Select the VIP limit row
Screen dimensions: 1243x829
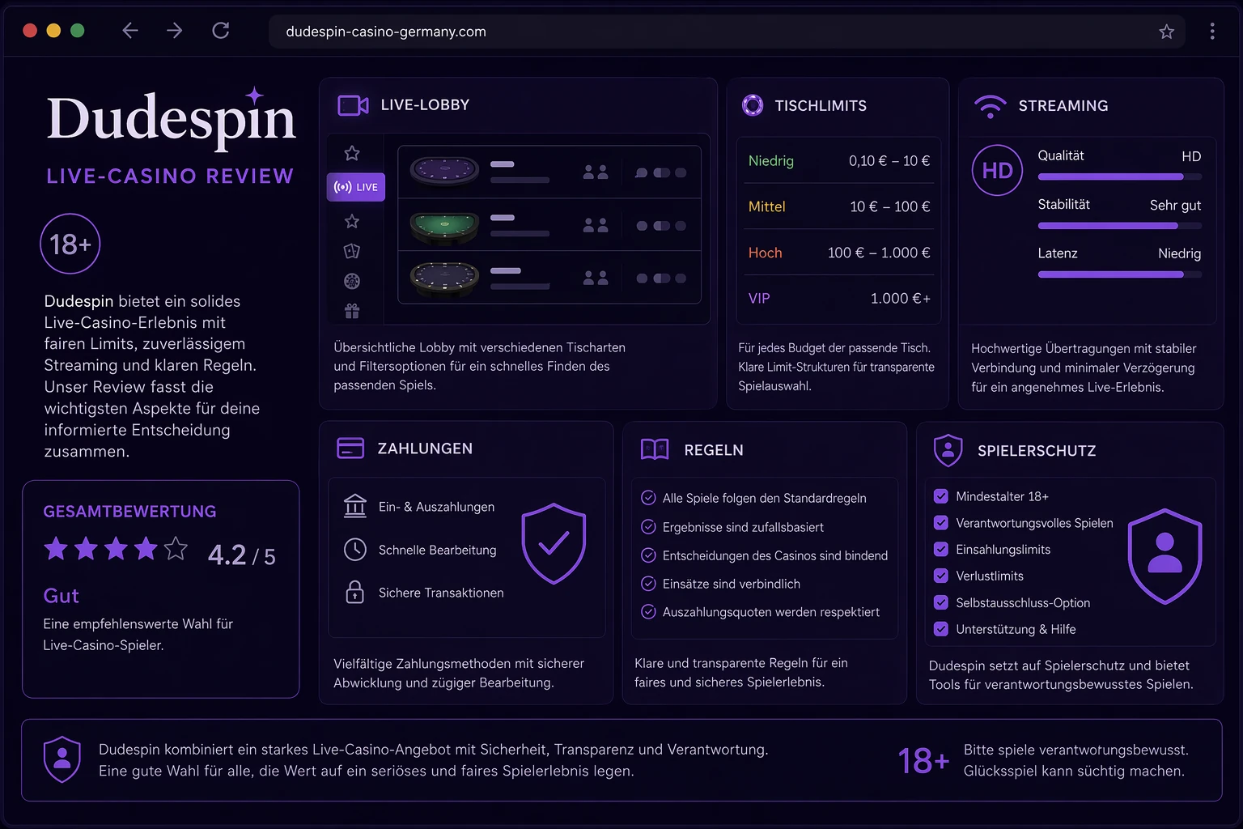(x=838, y=299)
